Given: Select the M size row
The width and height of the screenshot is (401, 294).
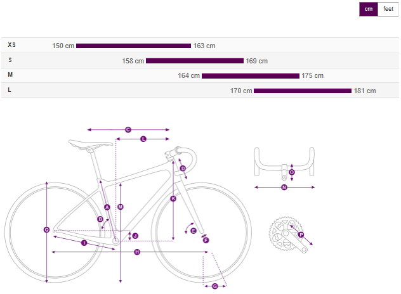Looking at the screenshot, I should pos(10,75).
